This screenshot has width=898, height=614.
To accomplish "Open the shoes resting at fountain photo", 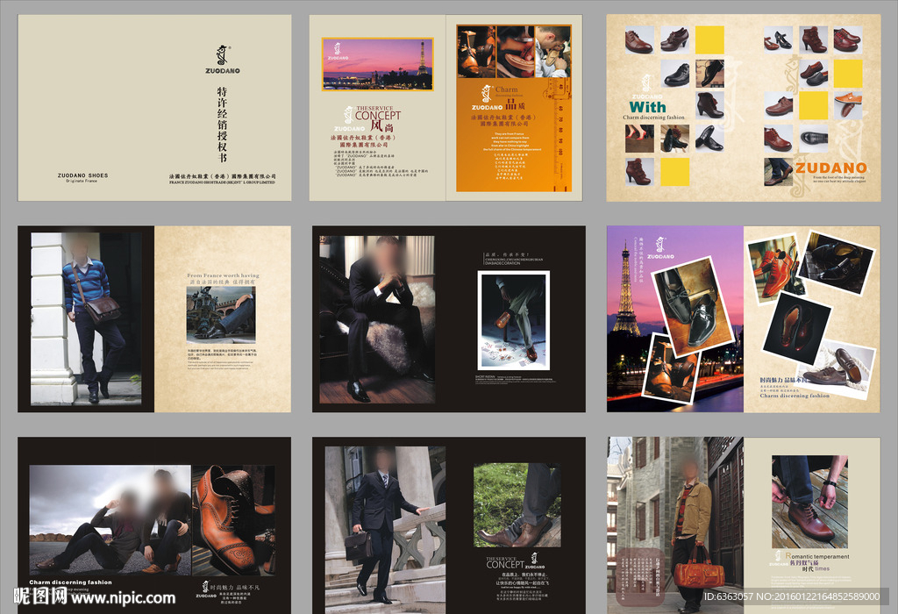I will (x=221, y=315).
